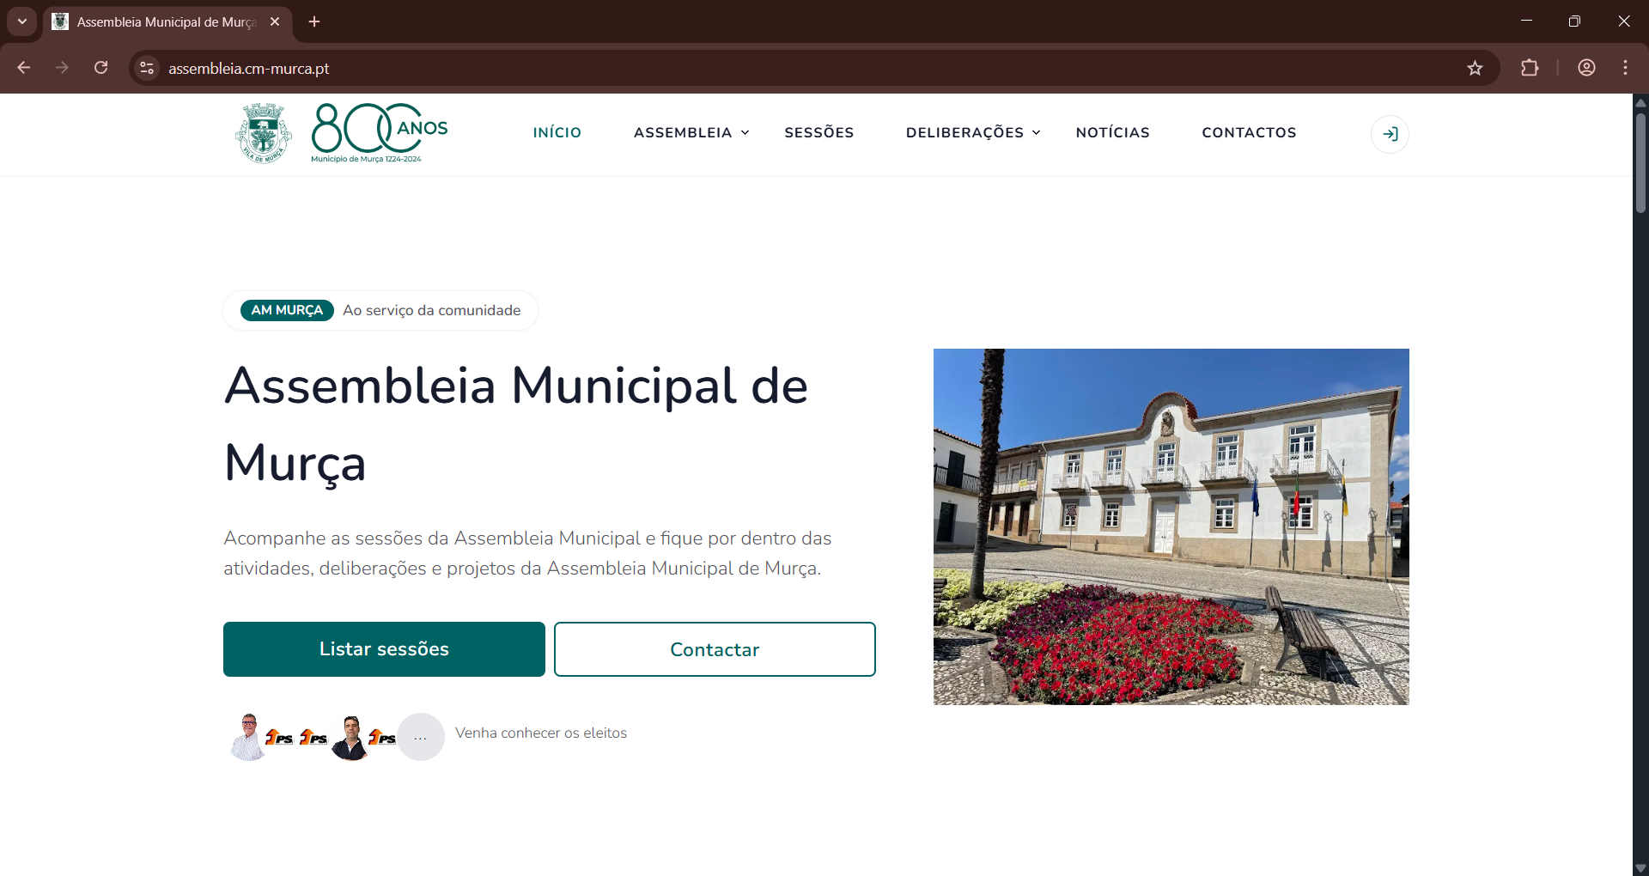This screenshot has height=876, width=1649.
Task: Click the Vila de Murça coat of arms logo
Action: click(x=264, y=133)
